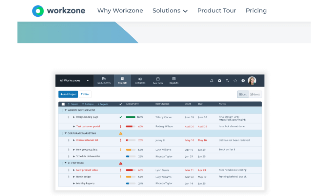Collapse the Client Work group
Viewport: 328px width, 196px height.
click(66, 163)
